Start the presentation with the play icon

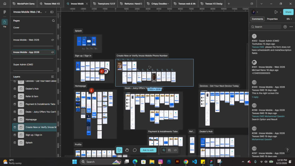[276, 12]
